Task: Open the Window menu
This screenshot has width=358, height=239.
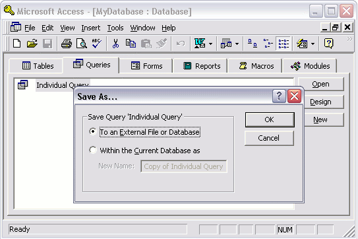Action: coord(142,28)
